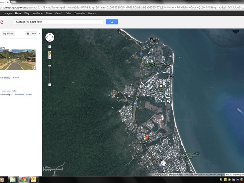Click the map search box
The image size is (244, 183).
pos(59,22)
